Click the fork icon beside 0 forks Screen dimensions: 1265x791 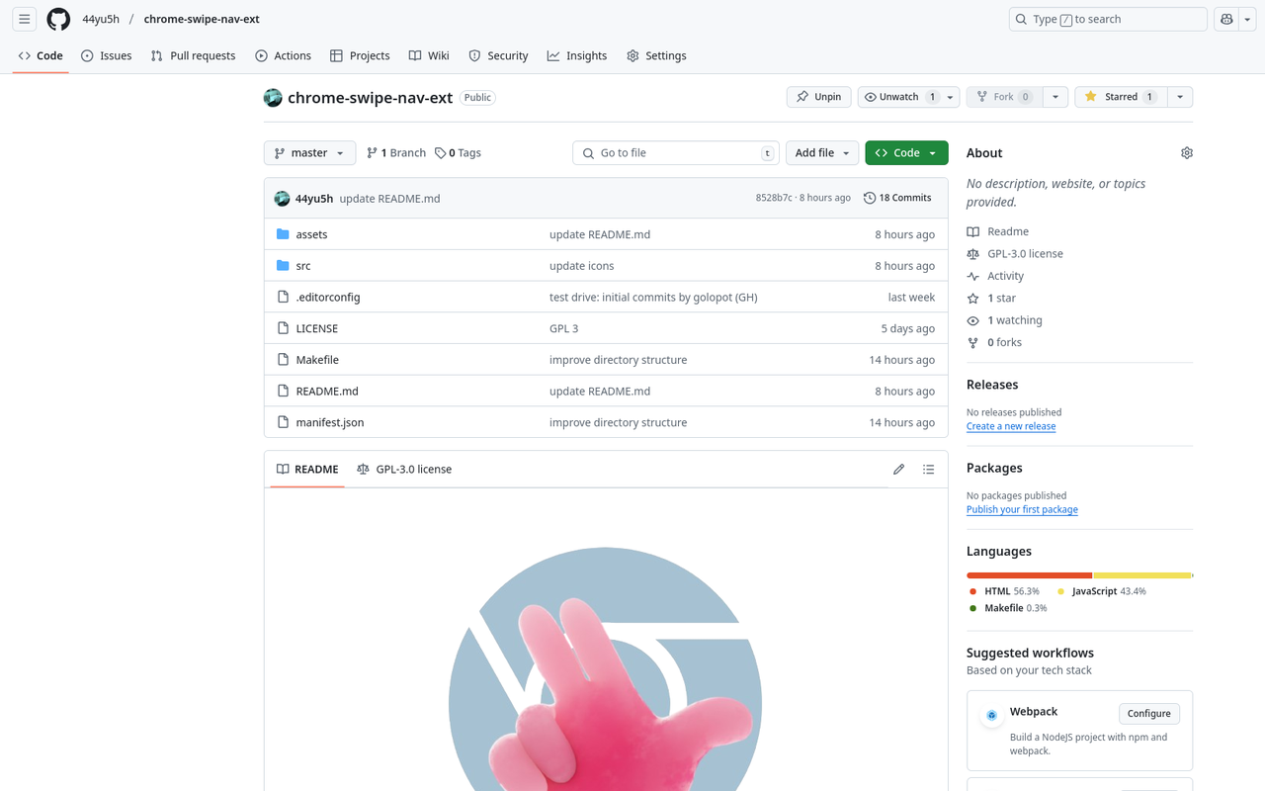(x=973, y=343)
